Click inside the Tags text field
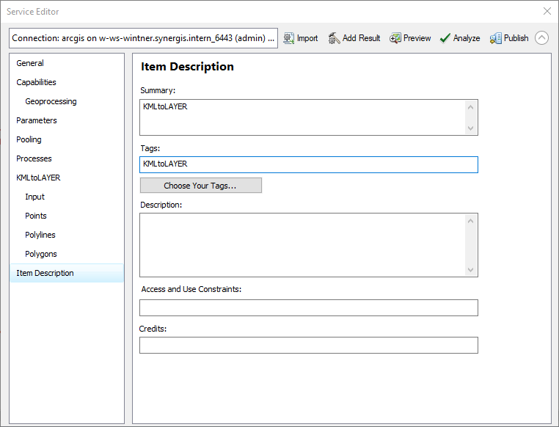559x427 pixels. pyautogui.click(x=308, y=164)
